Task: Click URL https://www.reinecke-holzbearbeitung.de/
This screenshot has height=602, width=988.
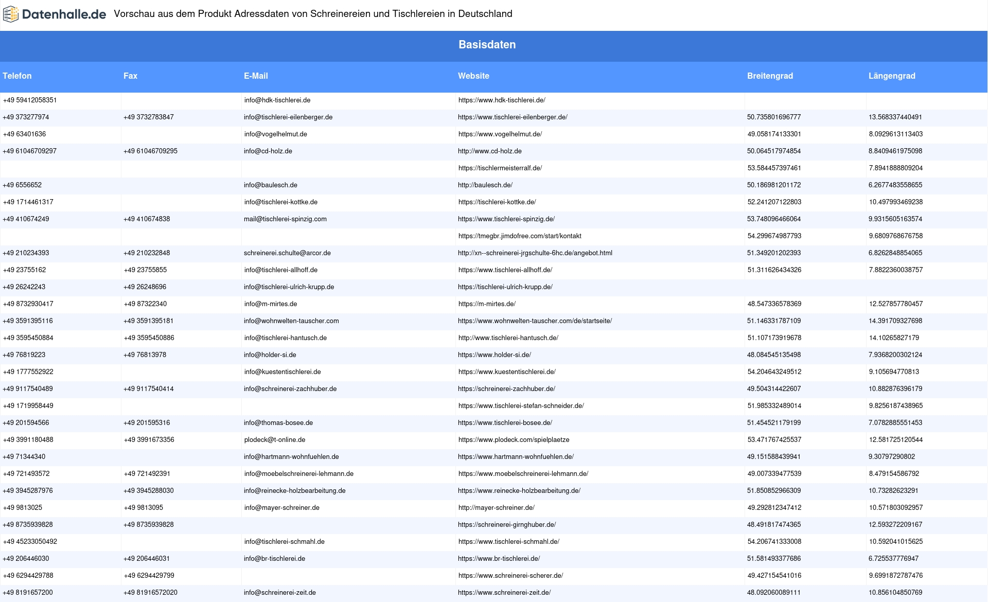Action: (x=519, y=491)
